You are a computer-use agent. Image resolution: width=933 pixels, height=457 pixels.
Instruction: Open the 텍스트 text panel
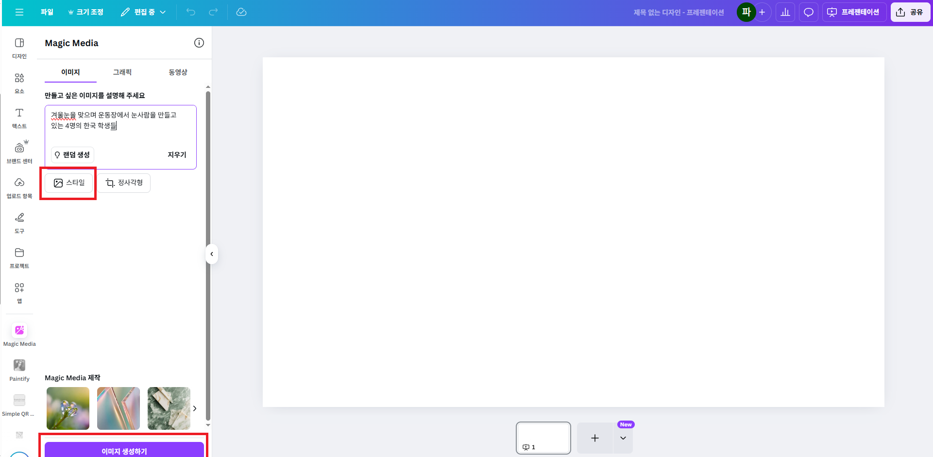19,118
